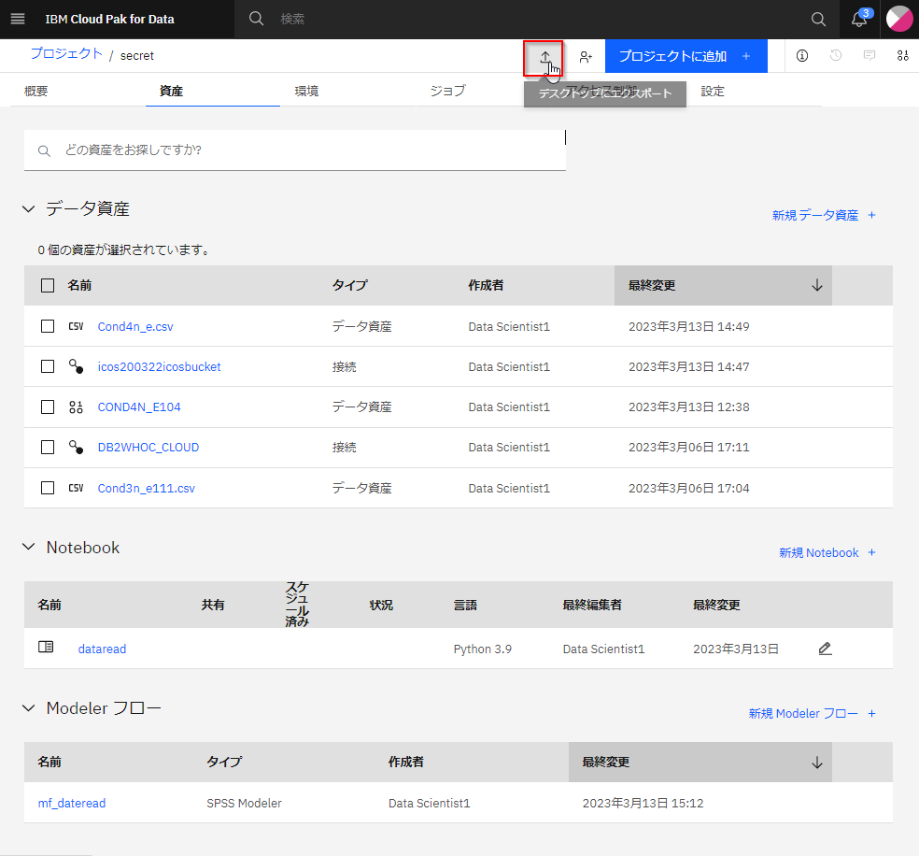Sort data assets by 最終変更 arrow
This screenshot has width=919, height=856.
pos(816,286)
